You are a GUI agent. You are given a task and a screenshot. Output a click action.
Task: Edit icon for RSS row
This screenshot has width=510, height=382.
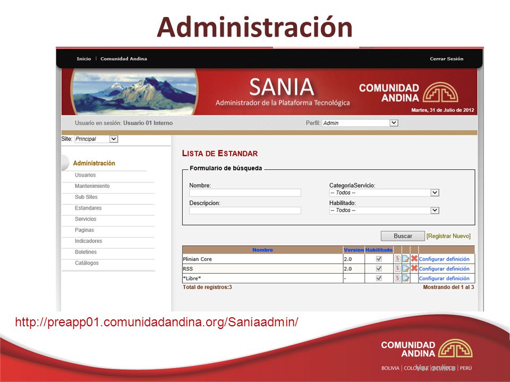[x=405, y=268]
